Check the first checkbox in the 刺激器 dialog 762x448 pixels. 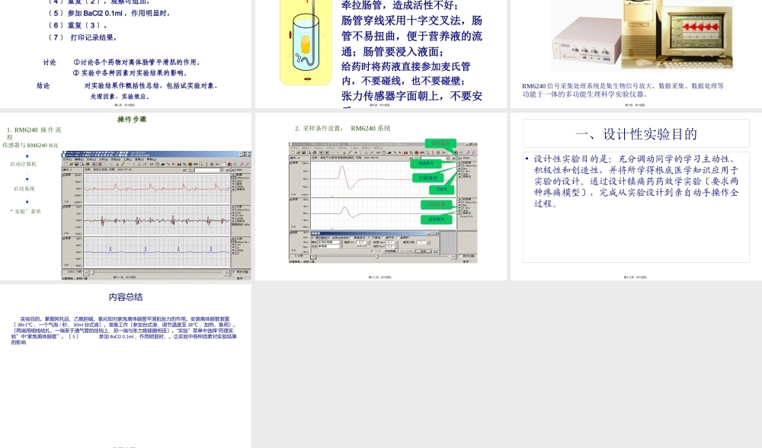[313, 238]
